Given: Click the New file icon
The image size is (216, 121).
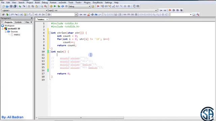Looking at the screenshot, I should coord(3,6).
